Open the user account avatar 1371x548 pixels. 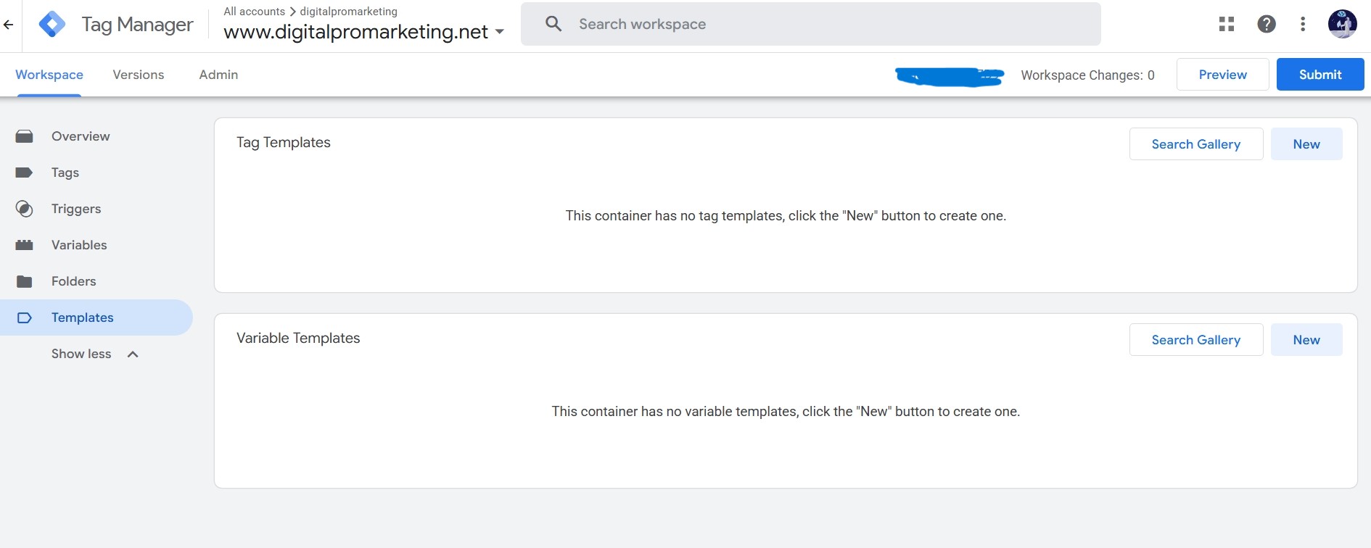pyautogui.click(x=1342, y=24)
